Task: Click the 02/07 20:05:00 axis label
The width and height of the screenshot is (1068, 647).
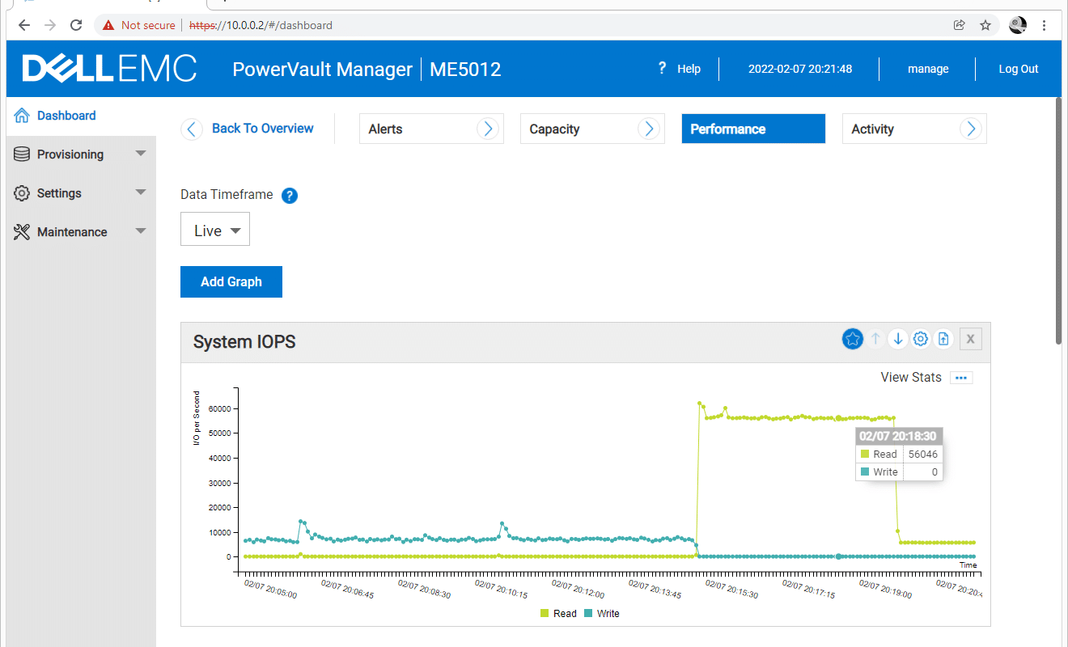Action: (x=270, y=589)
